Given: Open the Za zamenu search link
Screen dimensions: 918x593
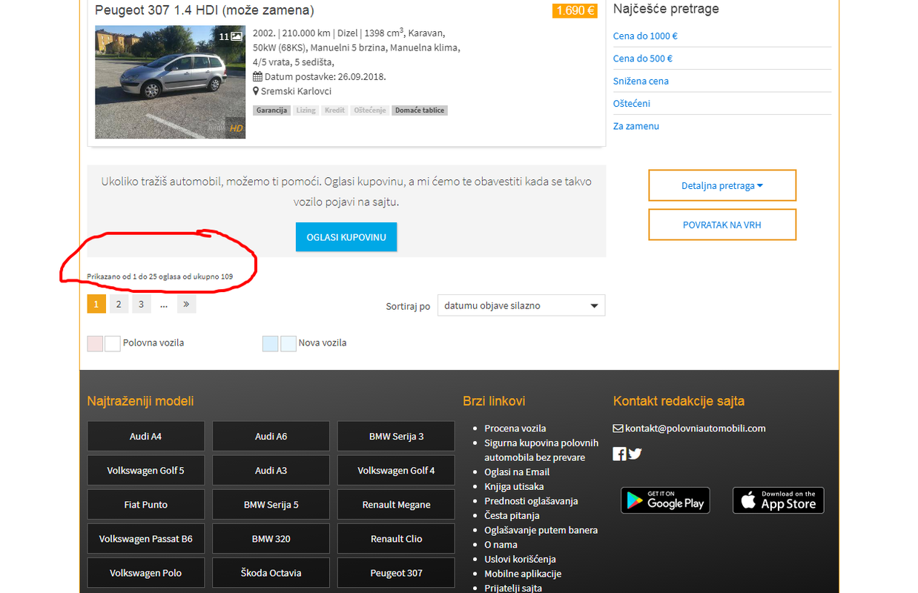Looking at the screenshot, I should pos(636,126).
